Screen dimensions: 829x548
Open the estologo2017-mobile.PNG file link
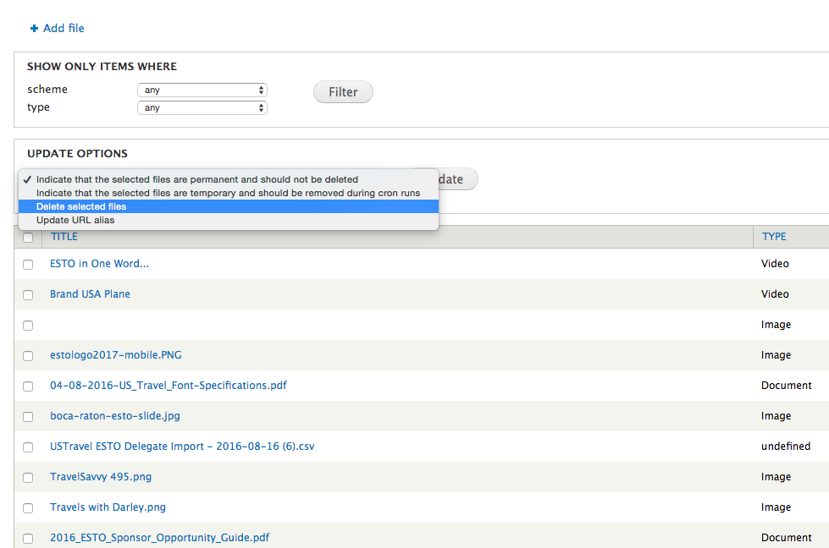116,355
